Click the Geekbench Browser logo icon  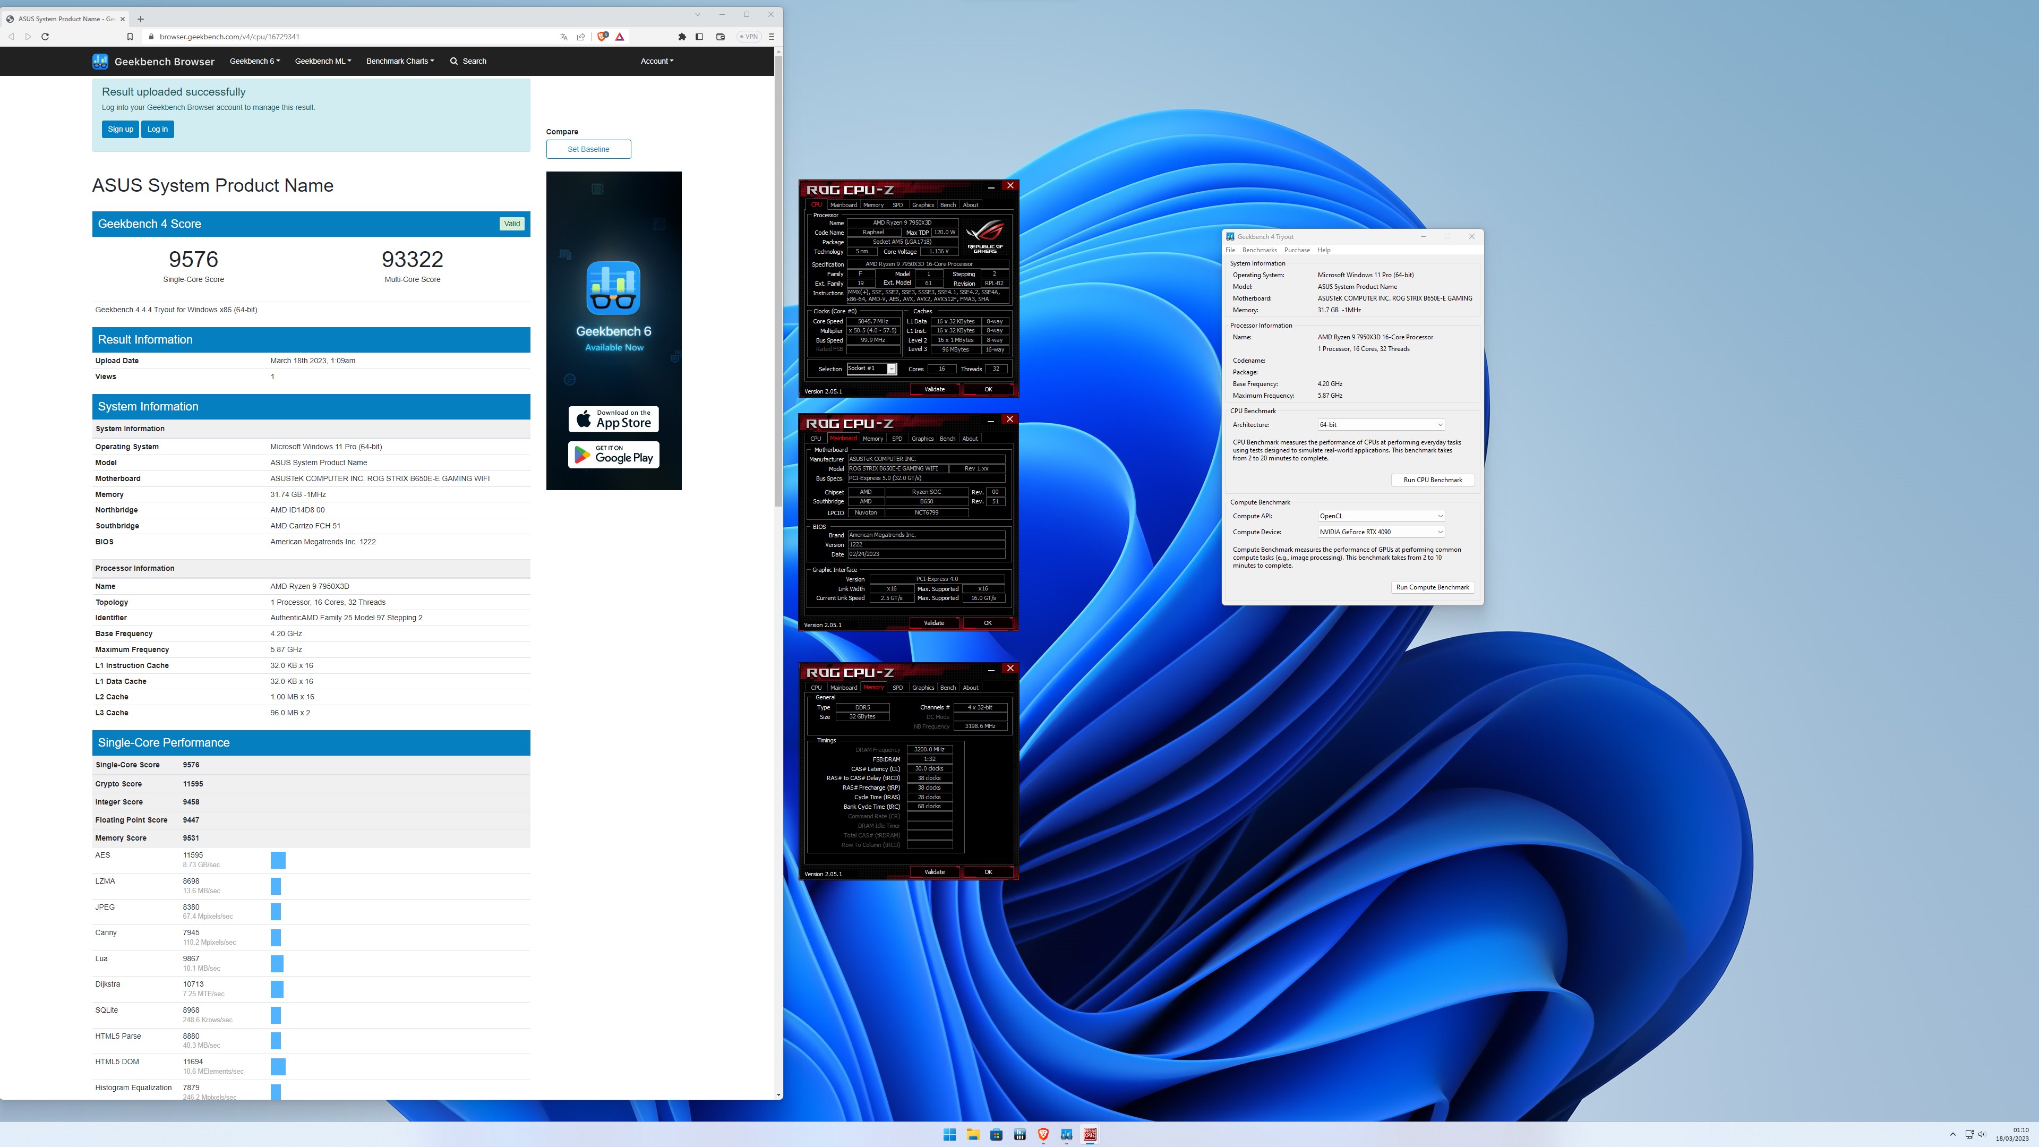pos(100,61)
